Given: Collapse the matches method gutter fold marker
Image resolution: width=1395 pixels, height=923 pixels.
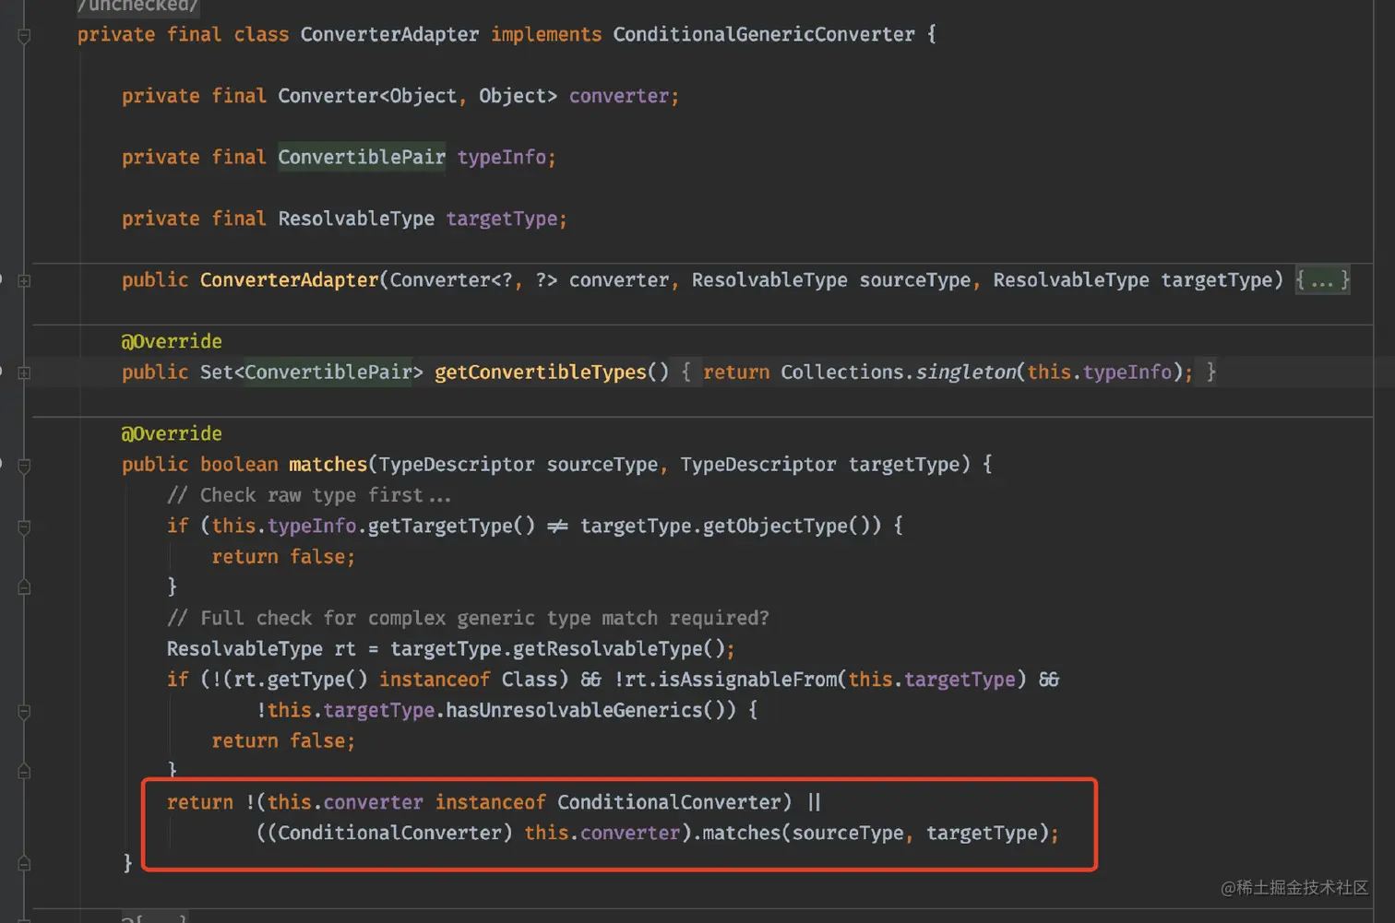Looking at the screenshot, I should [x=25, y=466].
